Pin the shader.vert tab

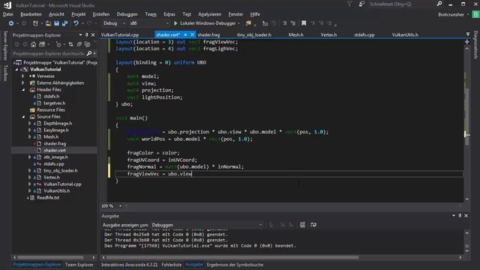click(x=185, y=34)
